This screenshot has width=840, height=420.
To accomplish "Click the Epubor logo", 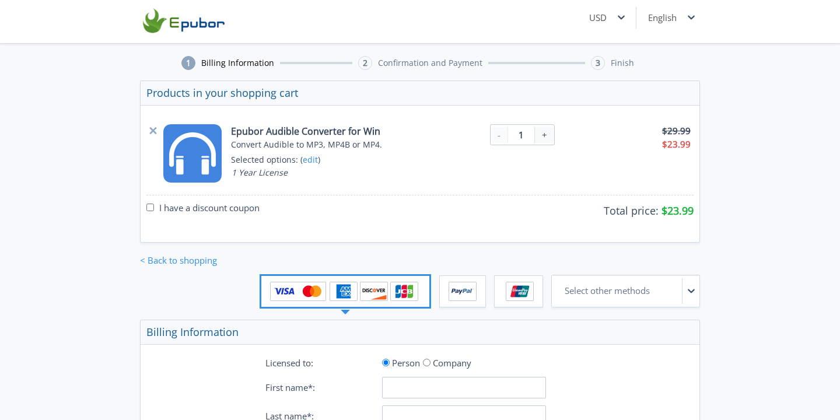I will [183, 21].
